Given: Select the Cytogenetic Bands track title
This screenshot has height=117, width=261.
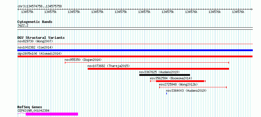Looking at the screenshot, I should point(35,22).
